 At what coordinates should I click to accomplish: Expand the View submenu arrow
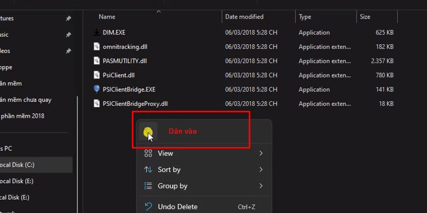pyautogui.click(x=261, y=153)
